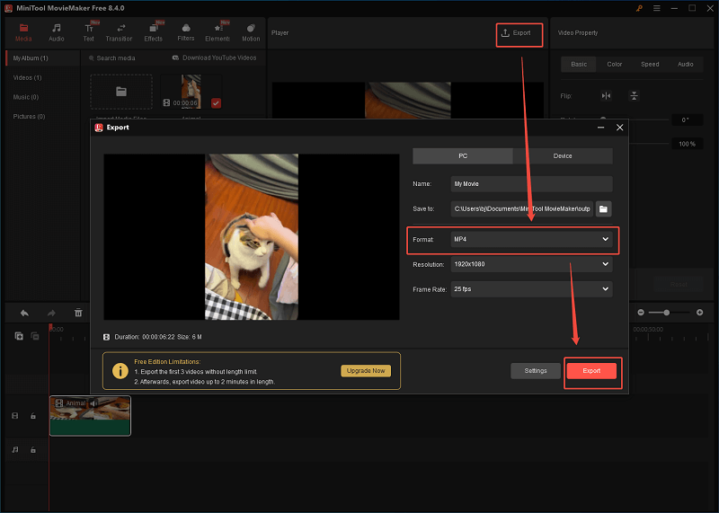
Task: Click the speaker icon on the Animal clip
Action: [94, 403]
